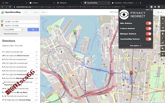Click the Privacy Redirect extension toolbar icon

[151, 7]
